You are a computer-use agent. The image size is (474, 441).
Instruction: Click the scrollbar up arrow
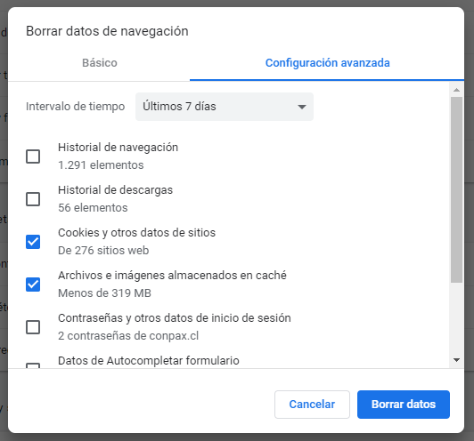pyautogui.click(x=456, y=90)
